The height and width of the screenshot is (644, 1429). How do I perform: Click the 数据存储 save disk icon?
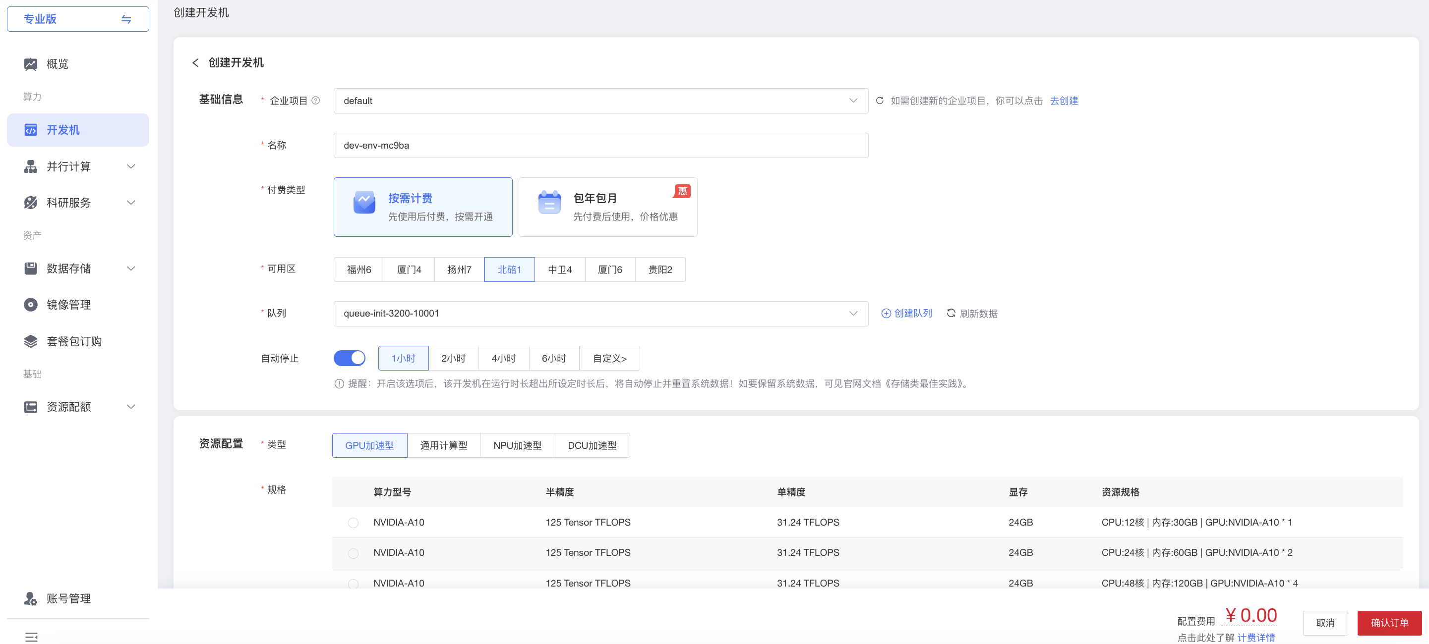(x=31, y=268)
